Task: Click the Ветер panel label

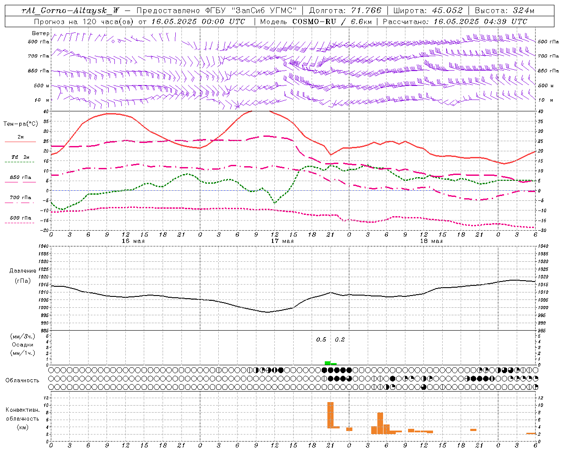Action: point(41,33)
